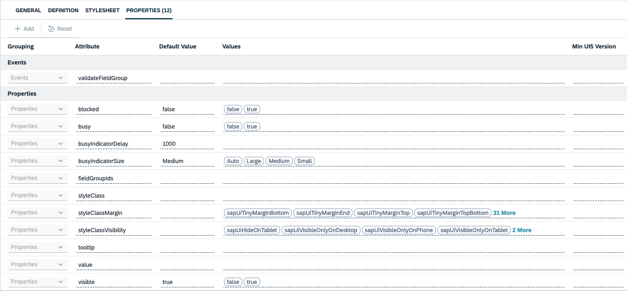The width and height of the screenshot is (627, 292).
Task: Select the true chip for blocked
Action: (x=252, y=109)
